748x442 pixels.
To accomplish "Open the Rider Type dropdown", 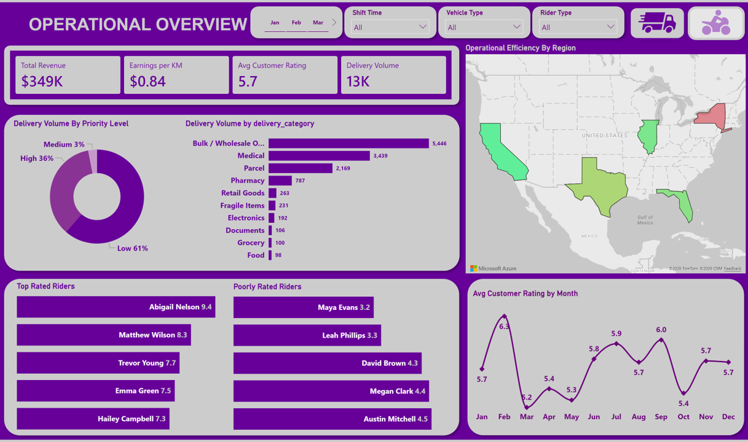I will click(x=577, y=27).
